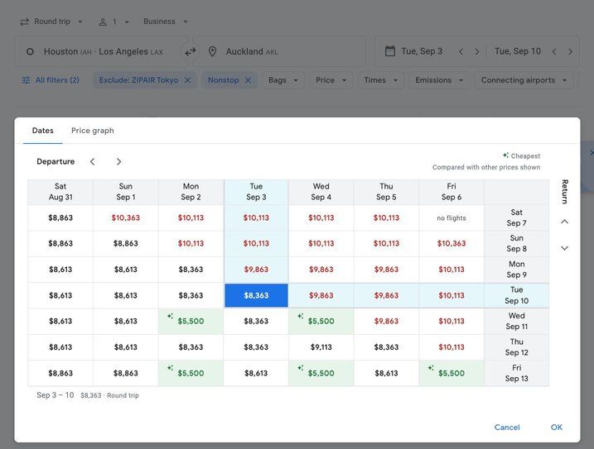Select the Dates tab
The width and height of the screenshot is (594, 449).
[43, 131]
